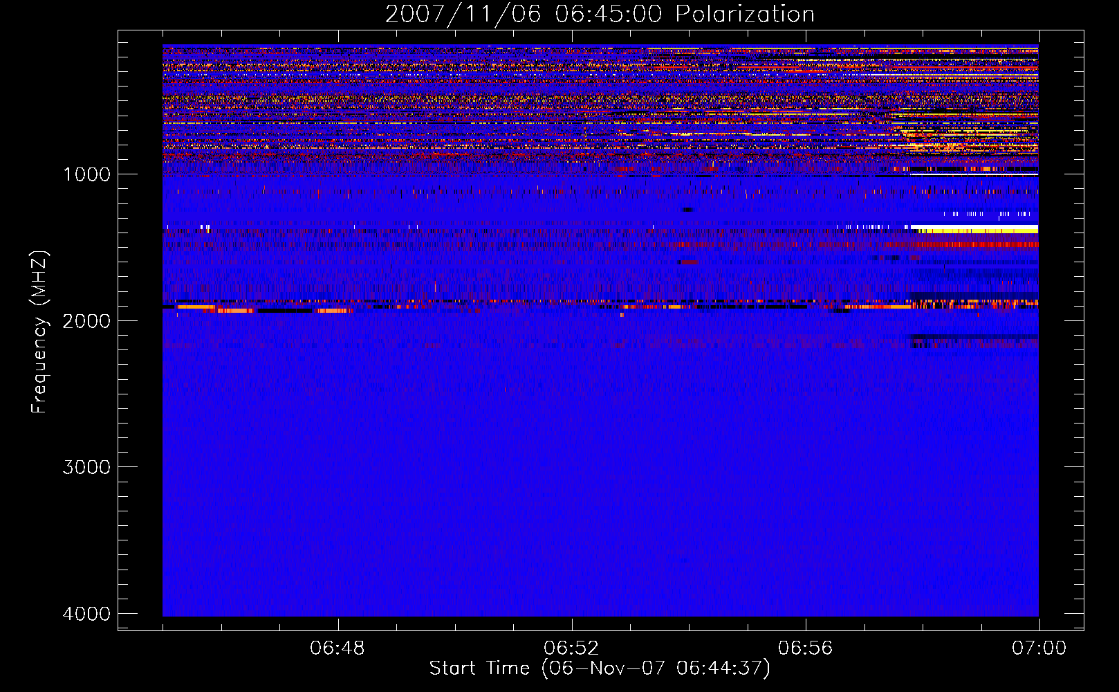The height and width of the screenshot is (692, 1119).
Task: Click the 06:52 time tick label
Action: coord(571,648)
